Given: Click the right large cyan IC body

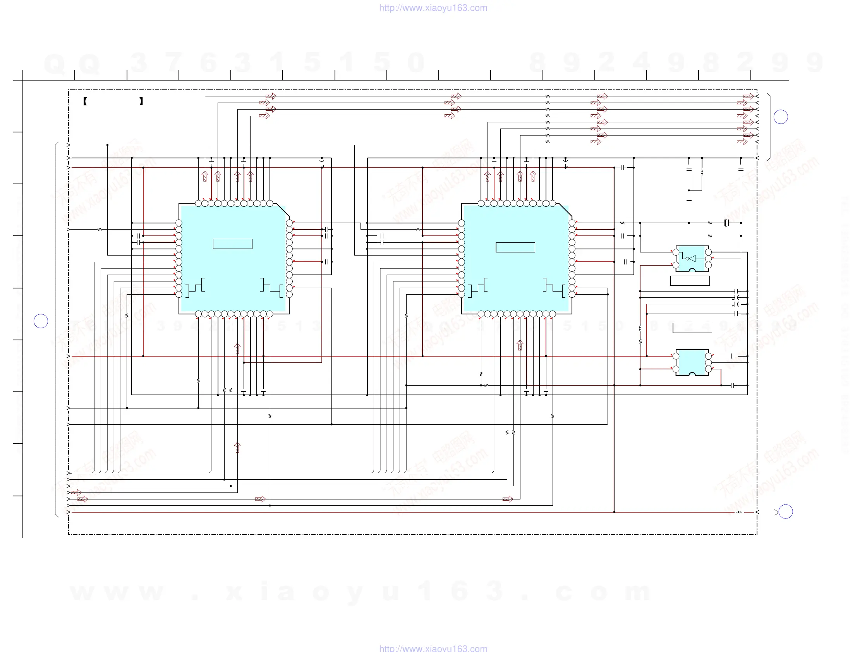Looking at the screenshot, I should tap(516, 274).
